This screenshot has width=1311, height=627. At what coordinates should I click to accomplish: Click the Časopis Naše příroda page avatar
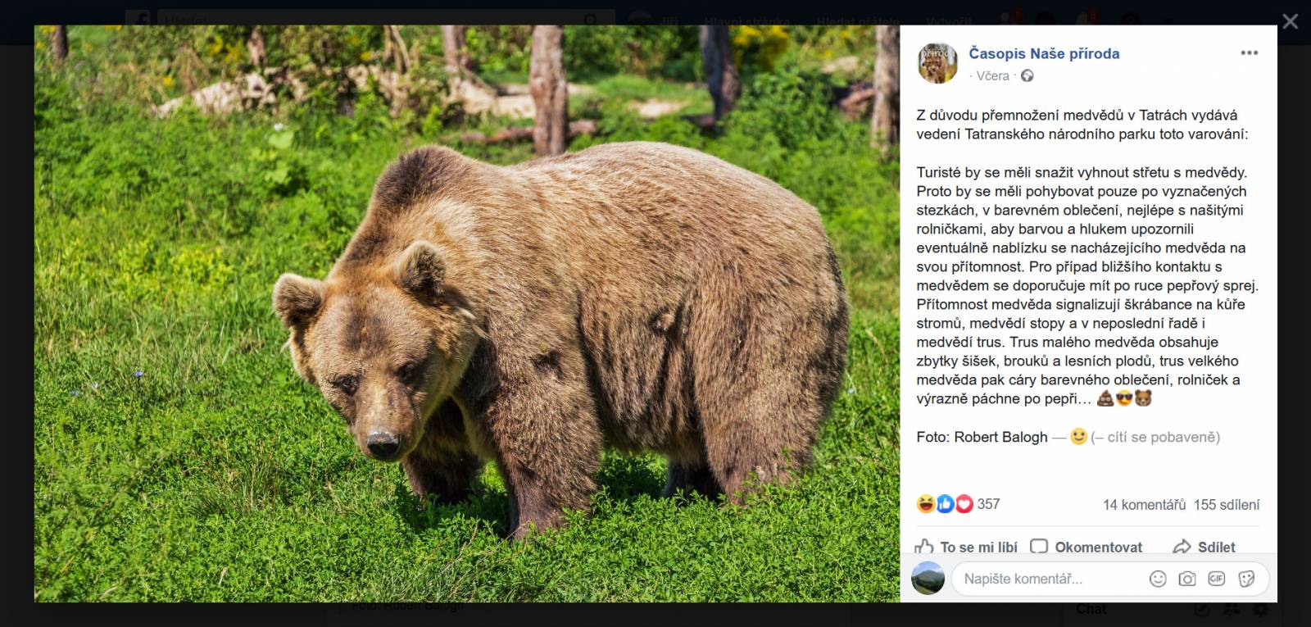point(937,63)
